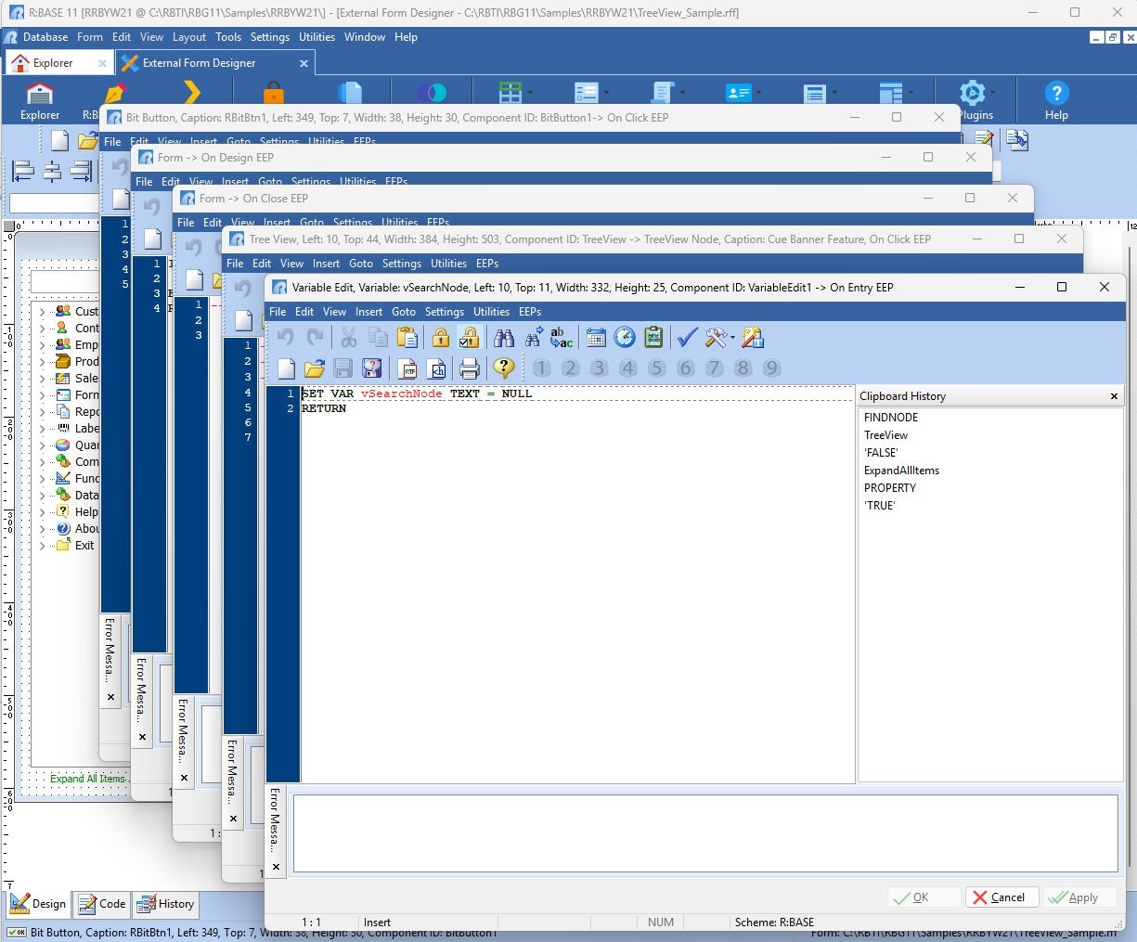Click the Save floppy disk icon
The image size is (1137, 942).
tap(342, 368)
